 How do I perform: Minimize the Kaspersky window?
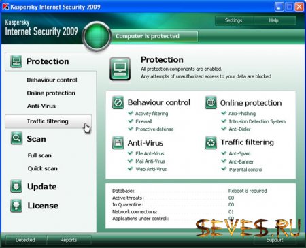point(279,7)
